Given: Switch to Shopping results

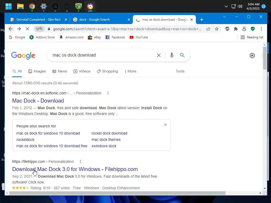Looking at the screenshot, I should click(x=107, y=71).
